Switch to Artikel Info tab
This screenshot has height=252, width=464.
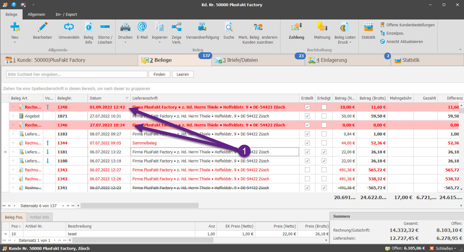pyautogui.click(x=40, y=217)
